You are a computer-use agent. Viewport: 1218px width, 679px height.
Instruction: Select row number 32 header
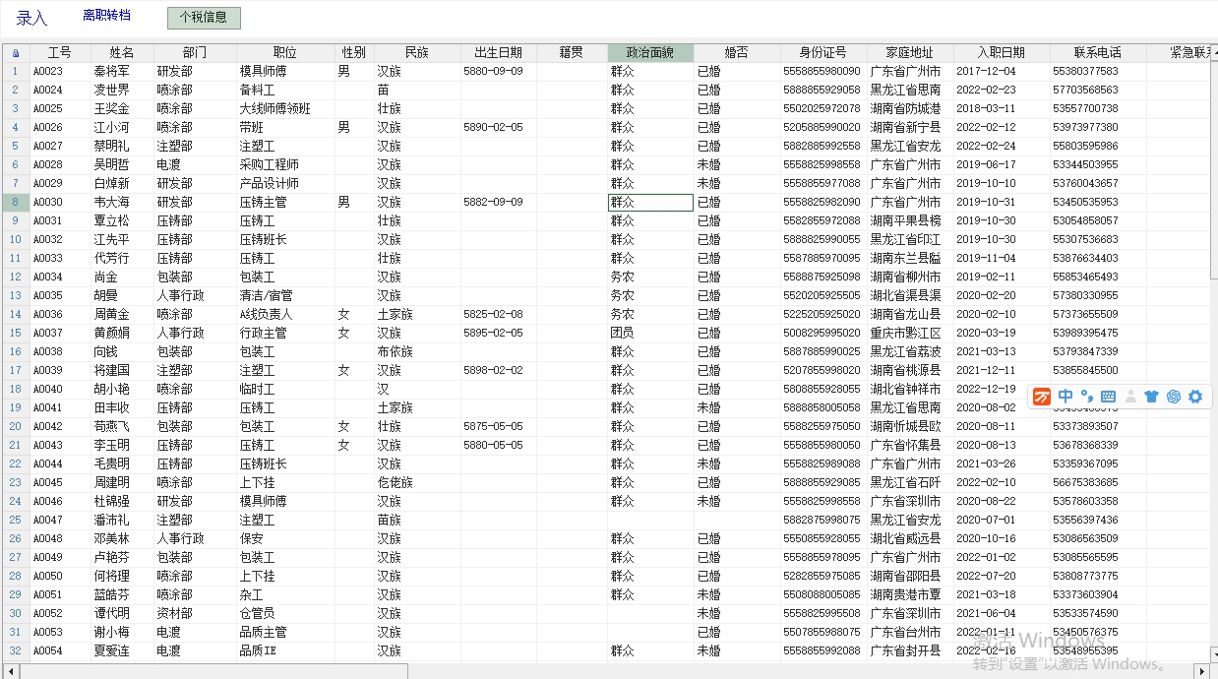tap(16, 651)
